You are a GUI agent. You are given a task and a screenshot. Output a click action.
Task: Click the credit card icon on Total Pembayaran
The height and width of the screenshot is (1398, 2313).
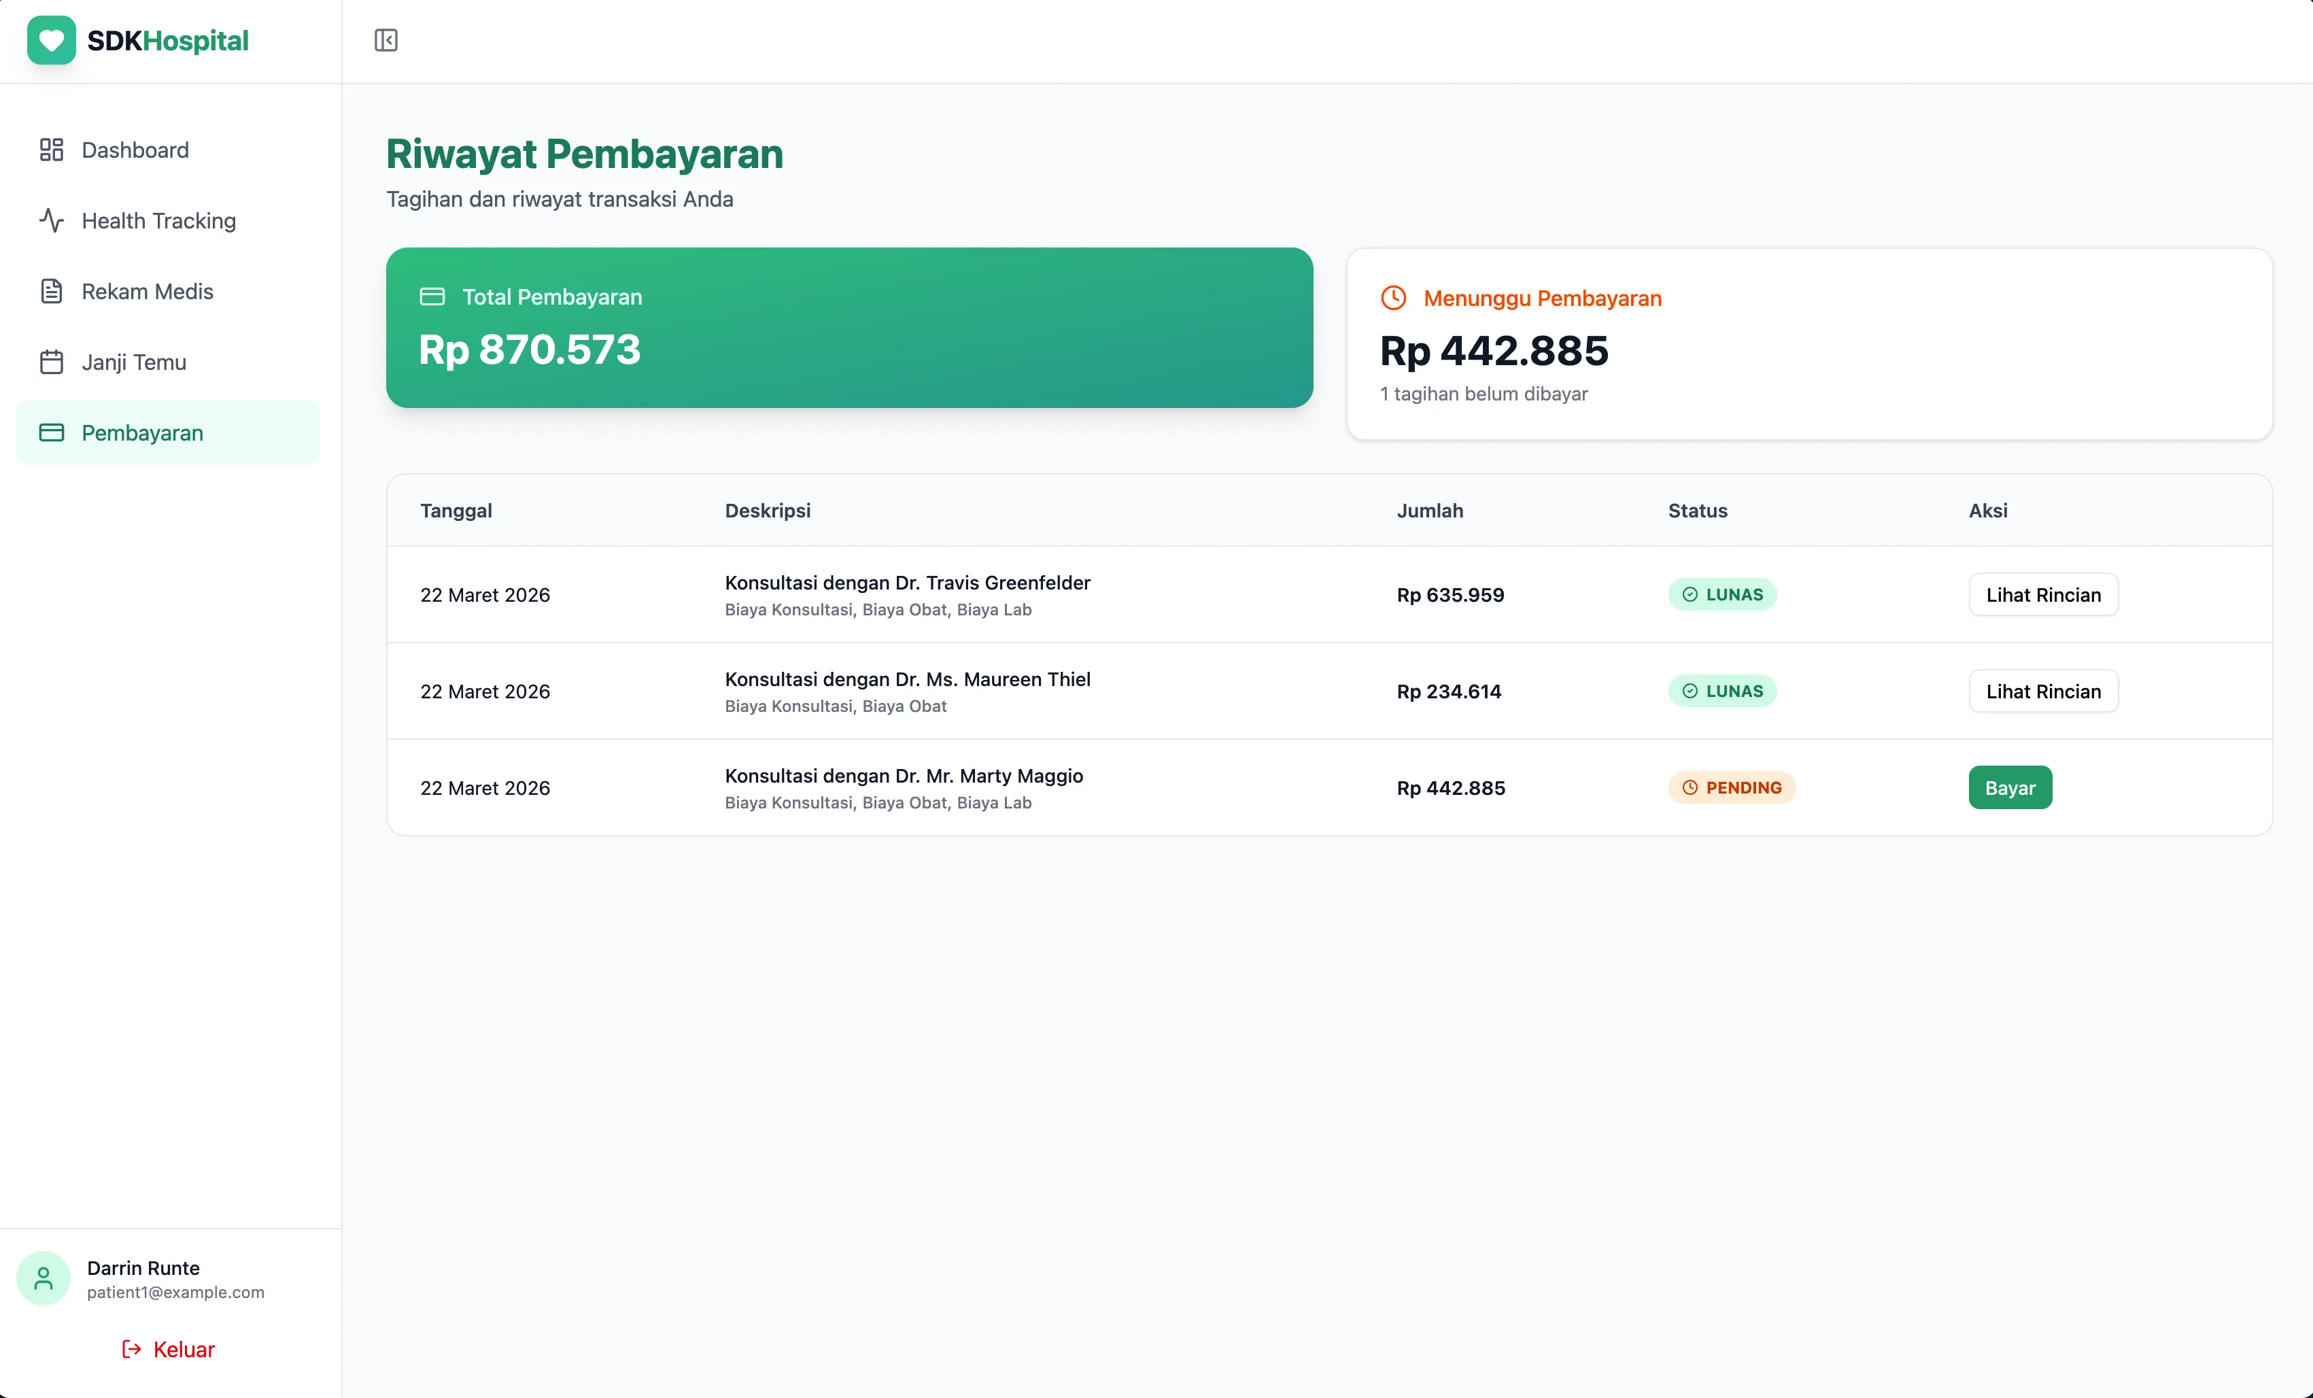point(432,296)
